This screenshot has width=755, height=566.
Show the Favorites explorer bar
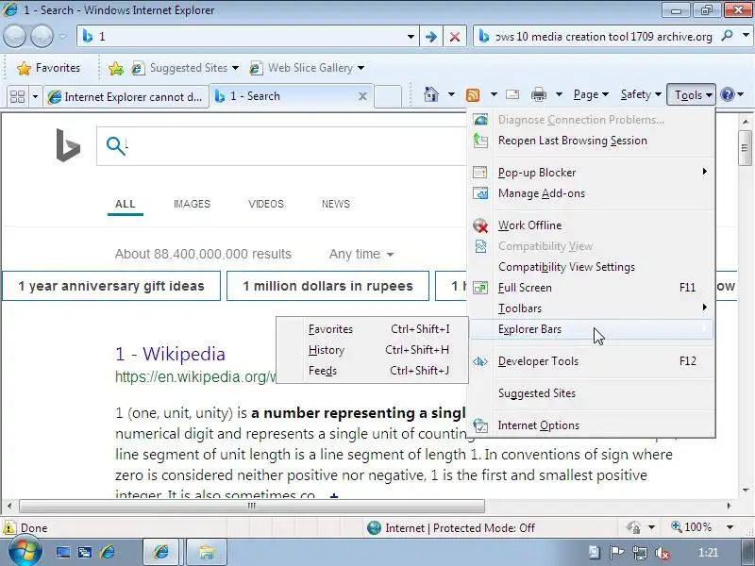(372, 329)
